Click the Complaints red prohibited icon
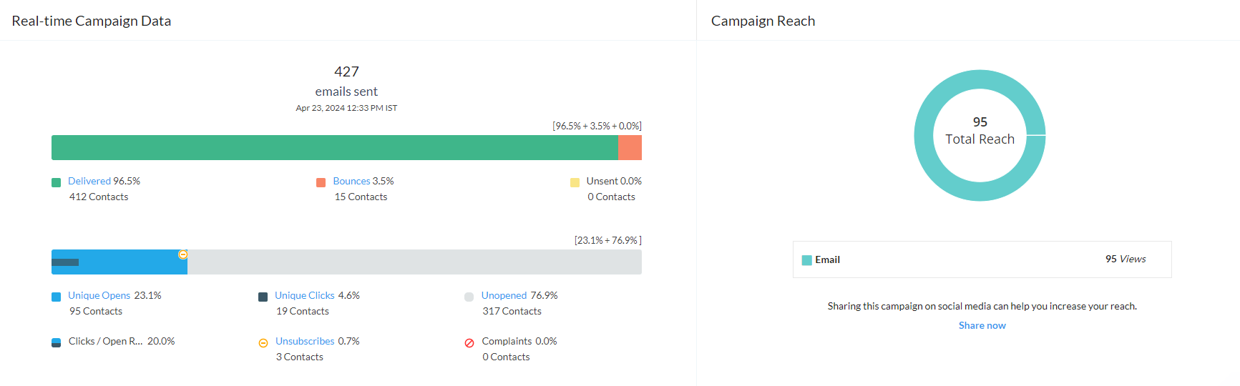Screen dimensions: 1240x386 click(x=469, y=342)
